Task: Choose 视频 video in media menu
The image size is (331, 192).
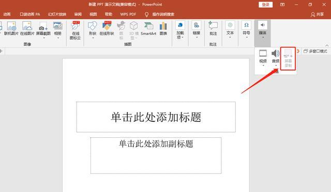Action: point(263,58)
